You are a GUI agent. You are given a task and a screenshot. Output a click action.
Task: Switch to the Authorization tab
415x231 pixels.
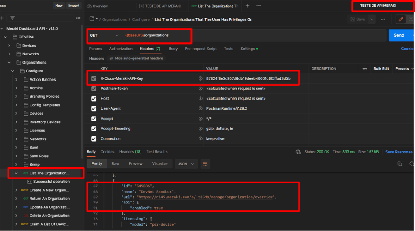[x=121, y=49]
